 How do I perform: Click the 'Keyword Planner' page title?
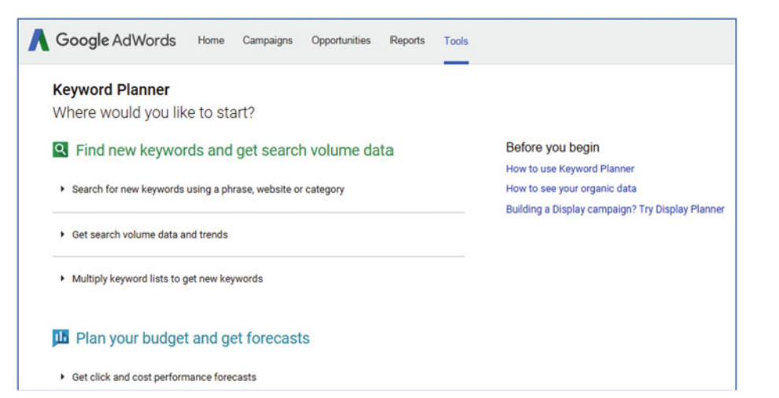111,90
